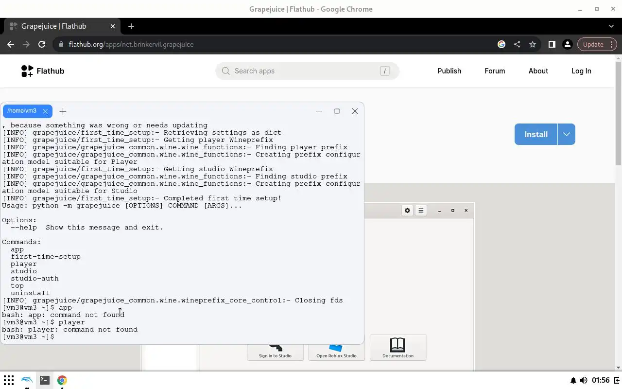622x389 pixels.
Task: Select the Grapejuice | Flathub browser tab
Action: (62, 26)
